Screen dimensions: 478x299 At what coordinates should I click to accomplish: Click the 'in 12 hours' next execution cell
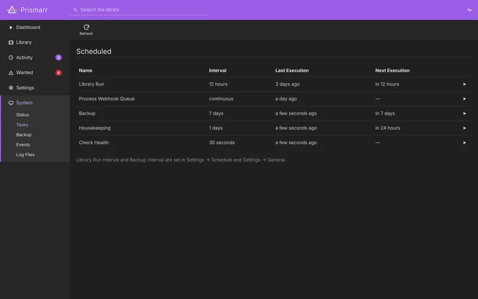pyautogui.click(x=387, y=84)
